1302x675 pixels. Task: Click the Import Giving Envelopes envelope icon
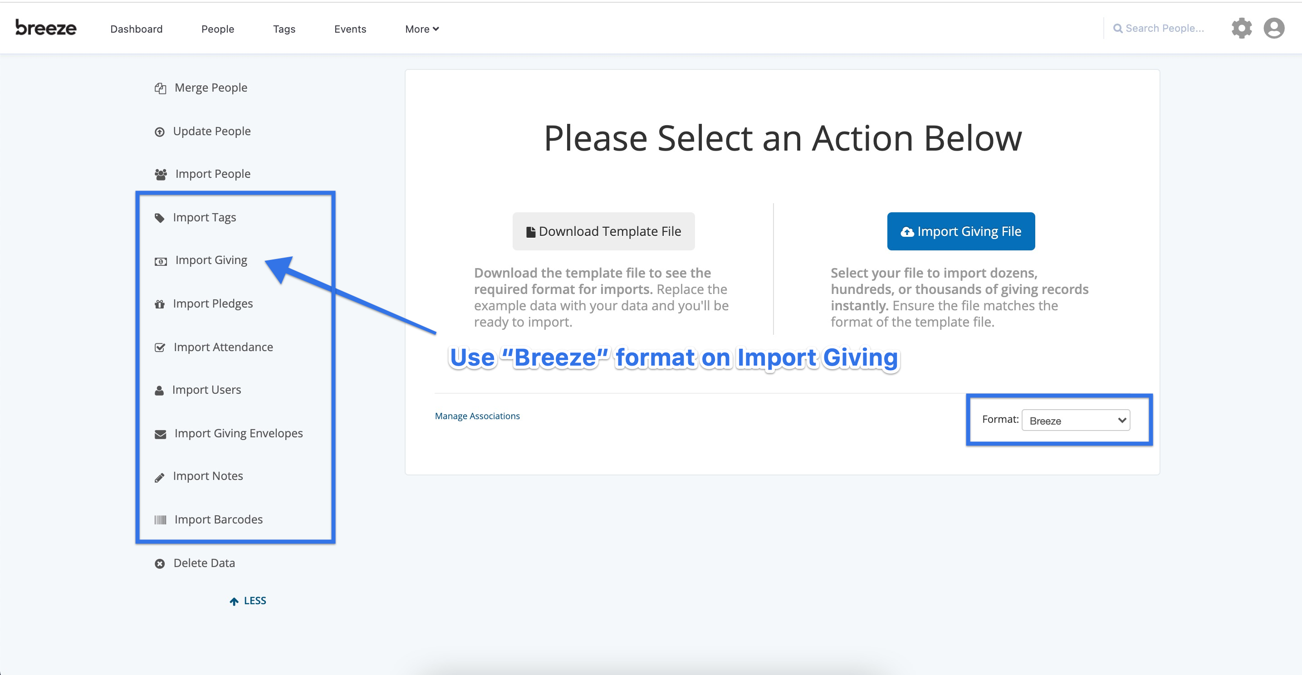pos(160,434)
